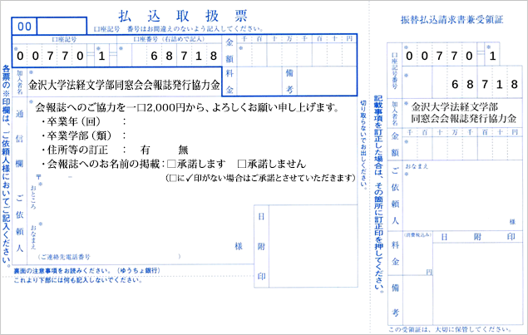Click the ご依頼人 label on the payment slip
The width and height of the screenshot is (528, 335).
pos(19,224)
